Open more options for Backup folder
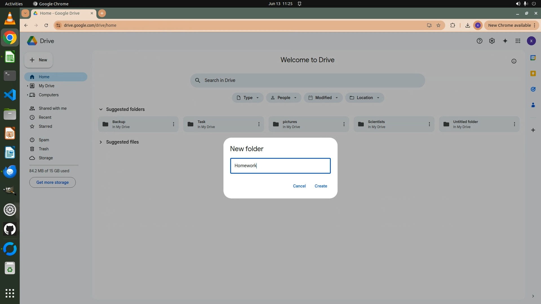 (x=174, y=124)
